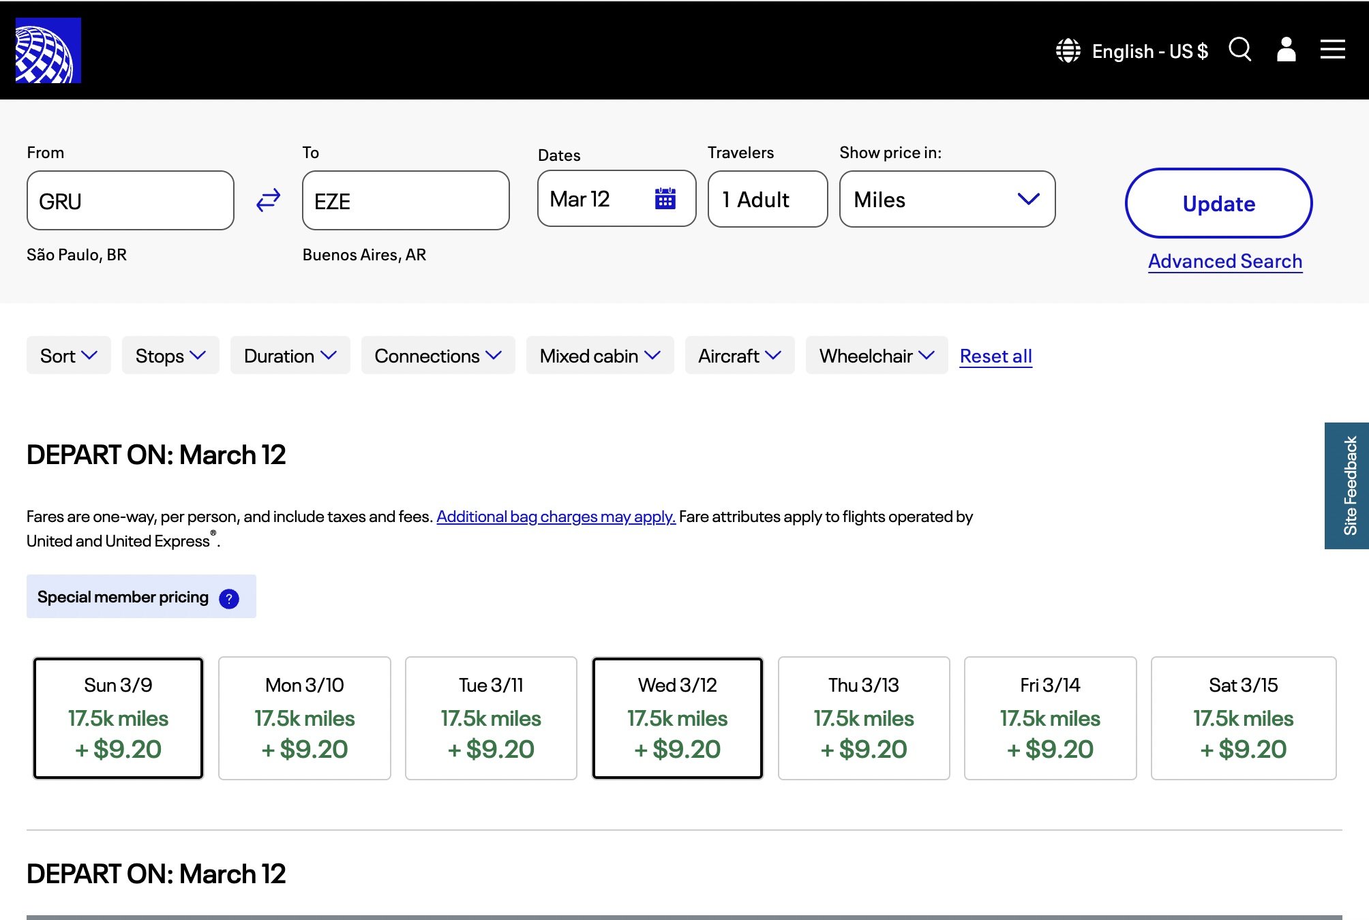The height and width of the screenshot is (920, 1369).
Task: Click the Update search button
Action: click(x=1218, y=202)
